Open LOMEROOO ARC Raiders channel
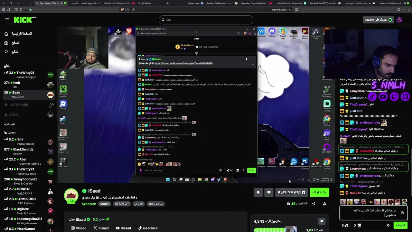 point(29,201)
